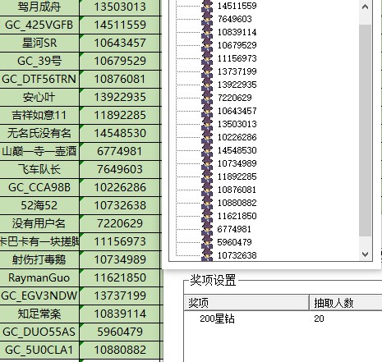This screenshot has width=382, height=362.
Task: Pick the user icon next to 10876081
Action: [207, 190]
